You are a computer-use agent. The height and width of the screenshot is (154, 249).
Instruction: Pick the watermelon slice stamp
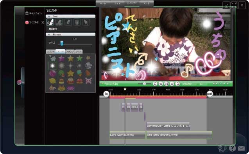click(x=62, y=73)
